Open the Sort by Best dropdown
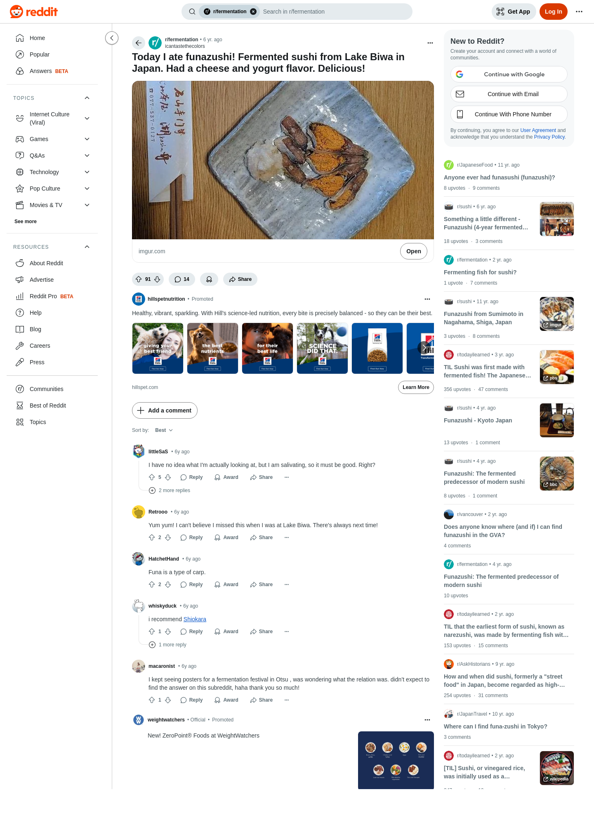Image resolution: width=594 pixels, height=825 pixels. pyautogui.click(x=164, y=430)
